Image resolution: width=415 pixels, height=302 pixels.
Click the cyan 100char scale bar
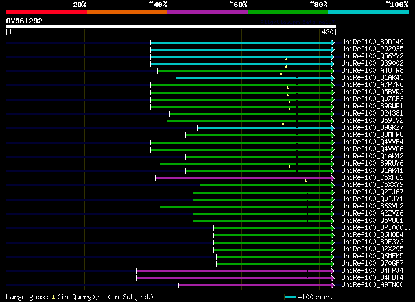click(x=290, y=297)
